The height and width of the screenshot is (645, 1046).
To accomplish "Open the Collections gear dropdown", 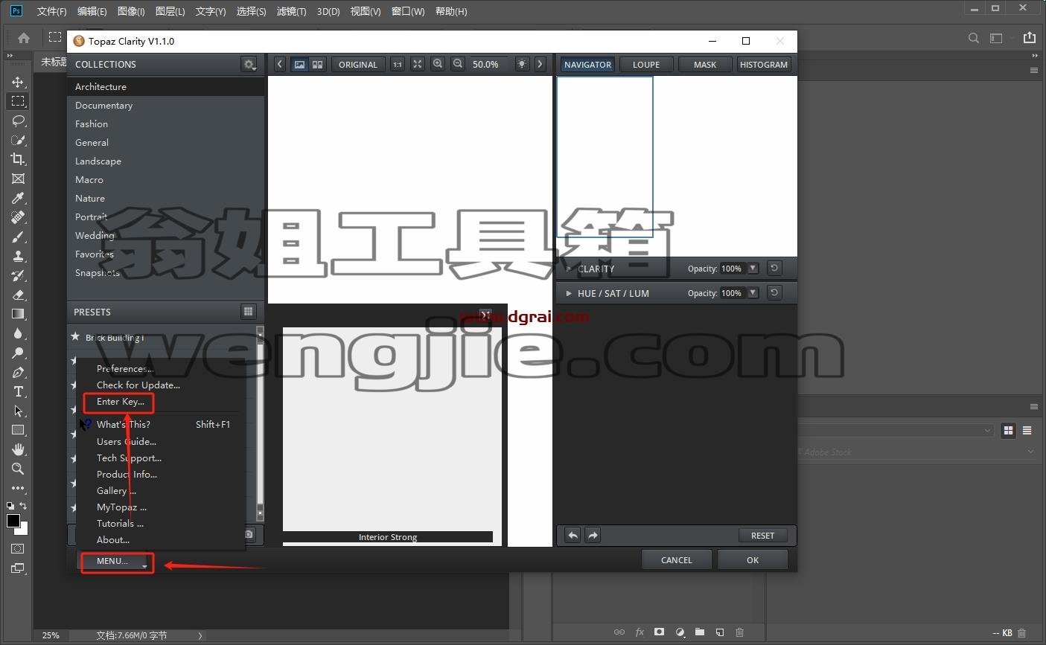I will coord(249,64).
